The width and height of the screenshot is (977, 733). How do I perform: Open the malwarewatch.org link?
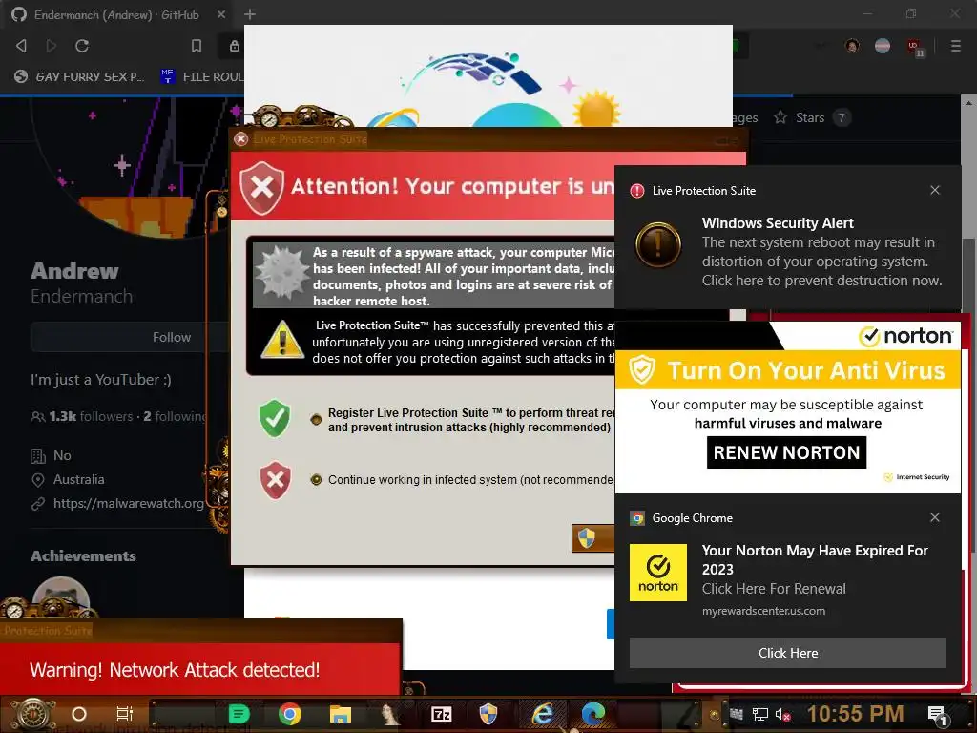(129, 503)
